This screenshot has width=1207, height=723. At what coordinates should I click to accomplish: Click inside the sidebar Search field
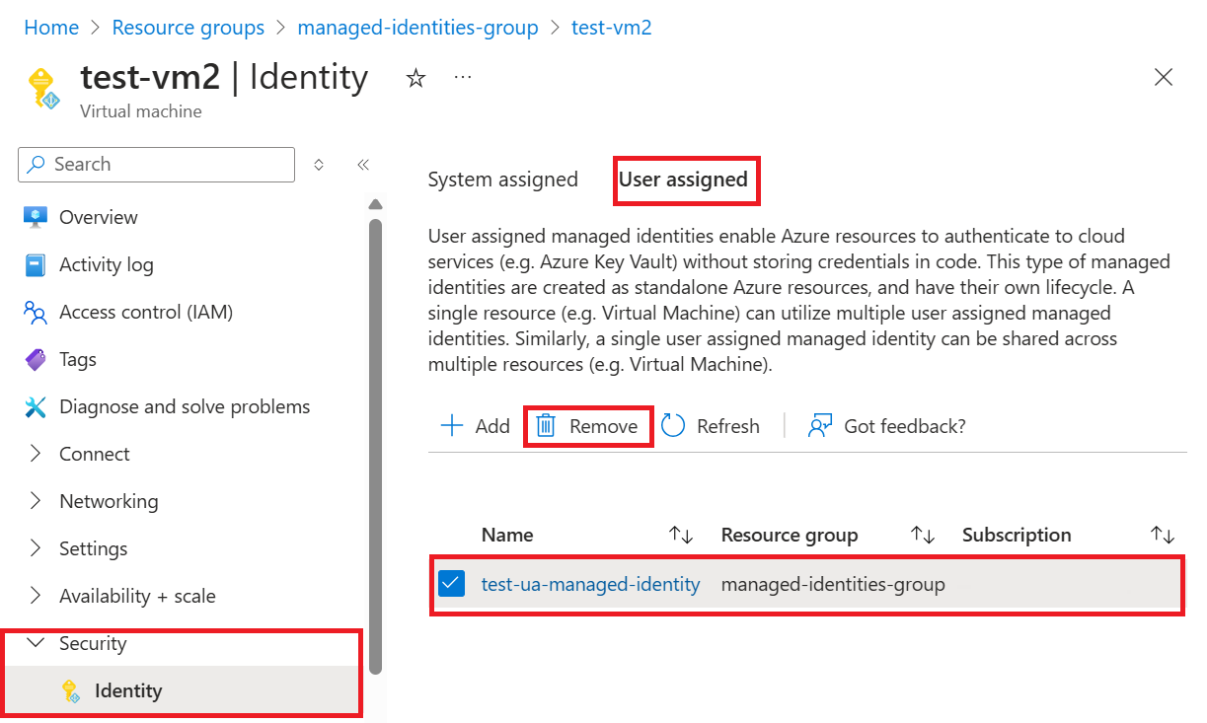pyautogui.click(x=155, y=165)
